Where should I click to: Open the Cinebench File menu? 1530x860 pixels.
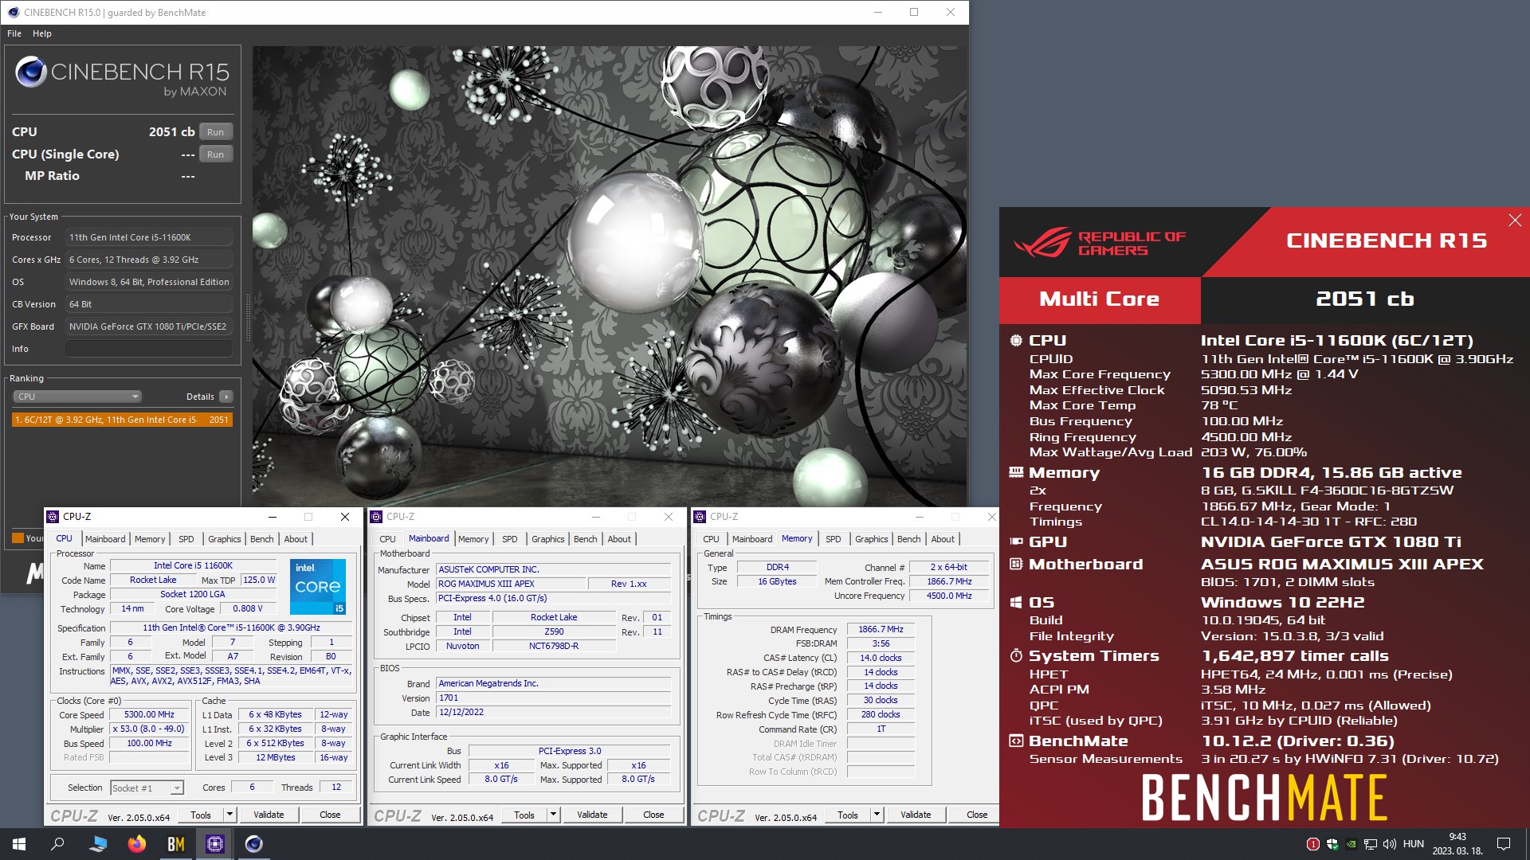14,33
